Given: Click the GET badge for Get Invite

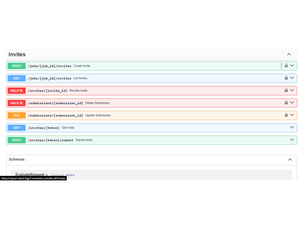Looking at the screenshot, I should (17, 128).
